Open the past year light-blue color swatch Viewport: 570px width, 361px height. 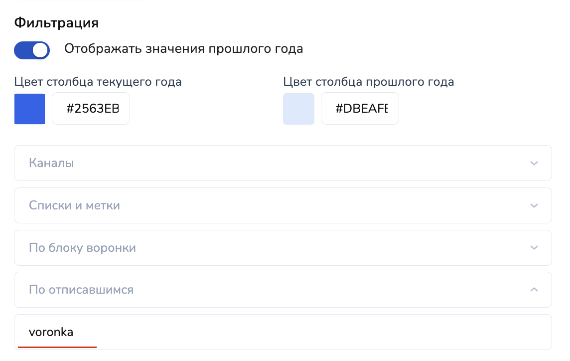coord(298,109)
